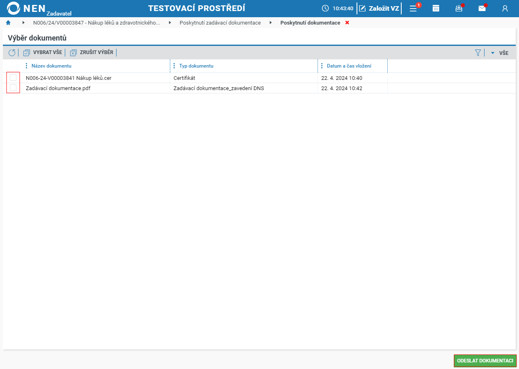This screenshot has width=519, height=369.
Task: Click the filter funnel icon
Action: [478, 52]
